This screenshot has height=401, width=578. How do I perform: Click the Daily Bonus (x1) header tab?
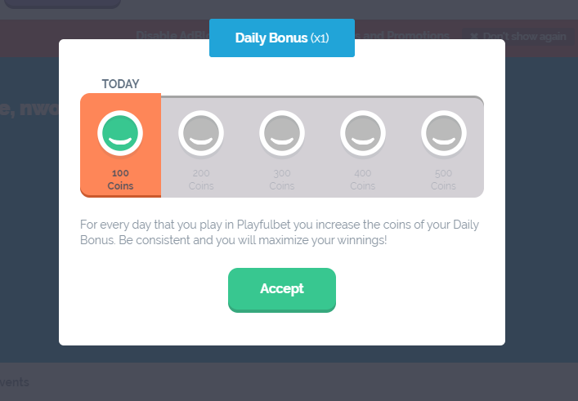(282, 38)
